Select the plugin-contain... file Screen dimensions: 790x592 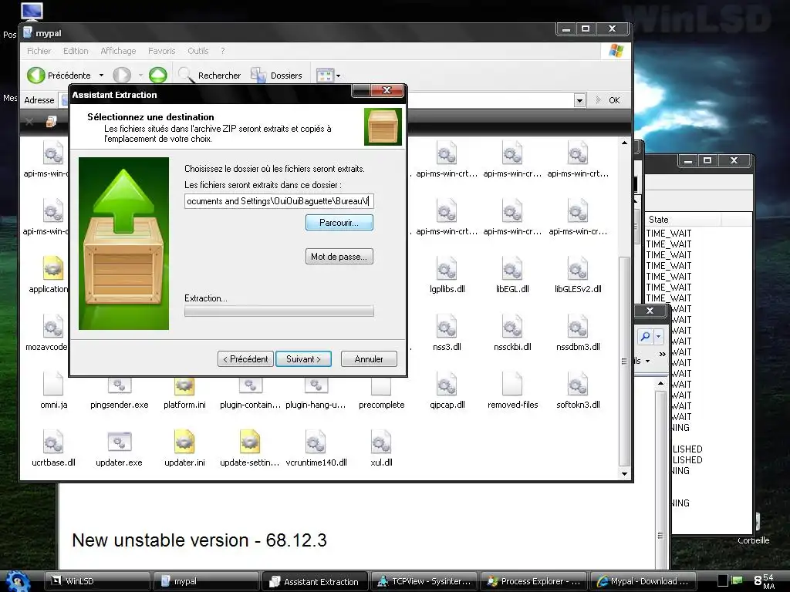click(x=250, y=394)
